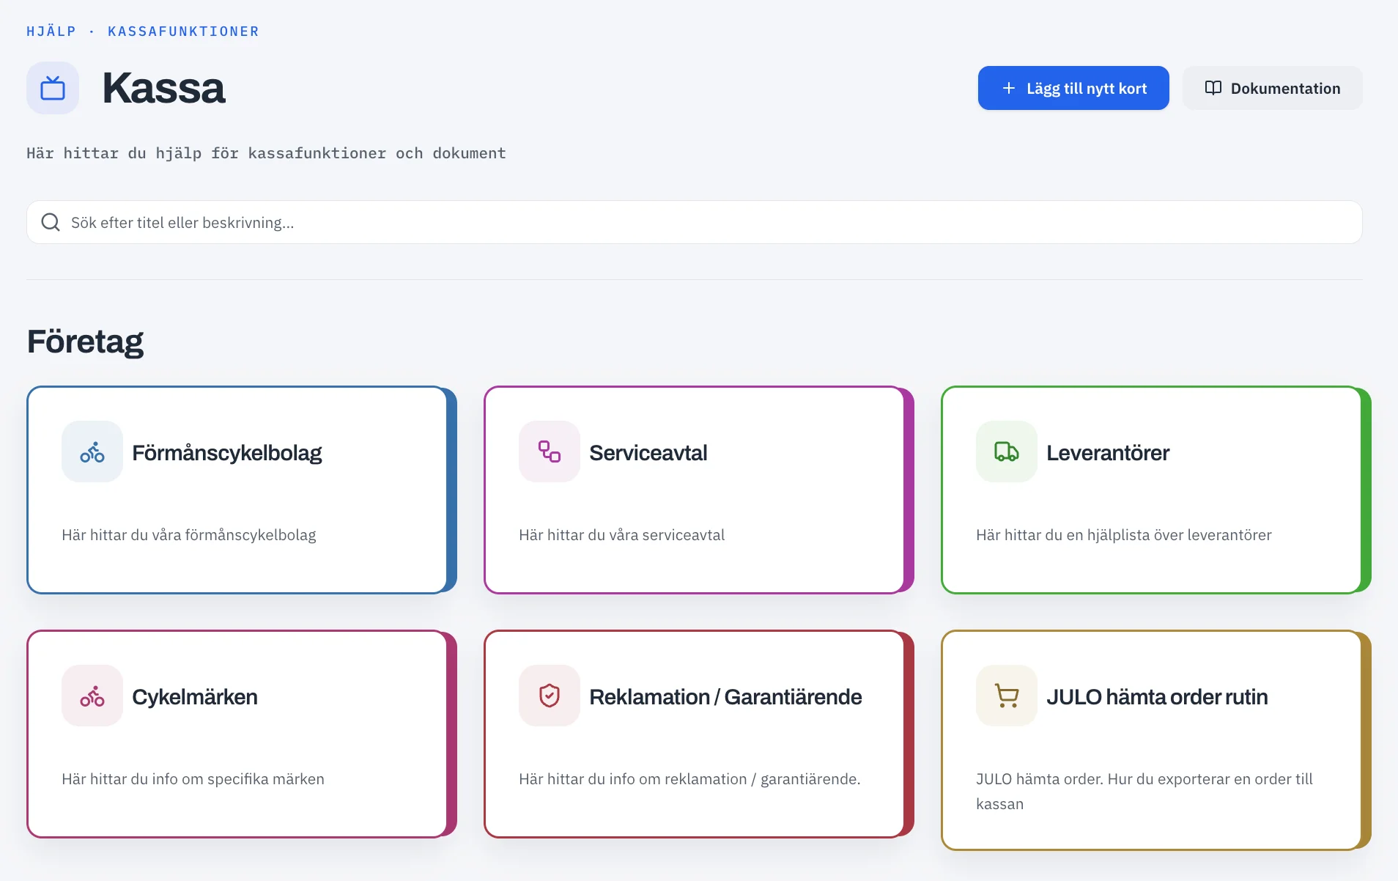Select KASSAFUNKTIONER breadcrumb link

(x=183, y=32)
